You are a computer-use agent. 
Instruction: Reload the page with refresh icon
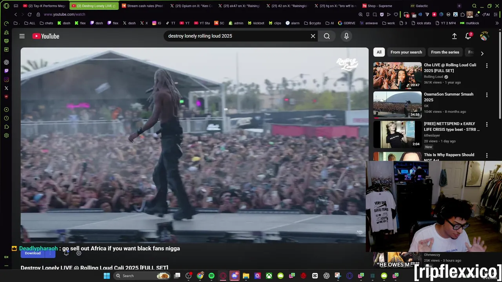click(x=29, y=14)
